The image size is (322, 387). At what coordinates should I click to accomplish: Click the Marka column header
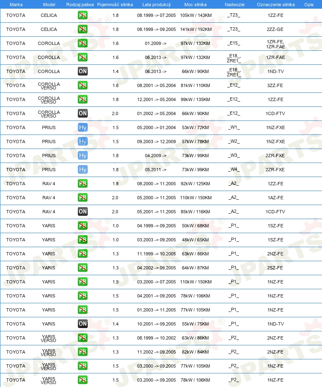pos(16,5)
